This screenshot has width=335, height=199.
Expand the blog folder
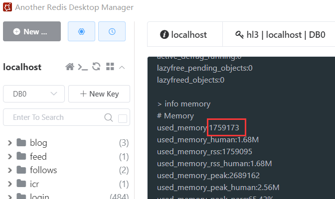point(9,143)
